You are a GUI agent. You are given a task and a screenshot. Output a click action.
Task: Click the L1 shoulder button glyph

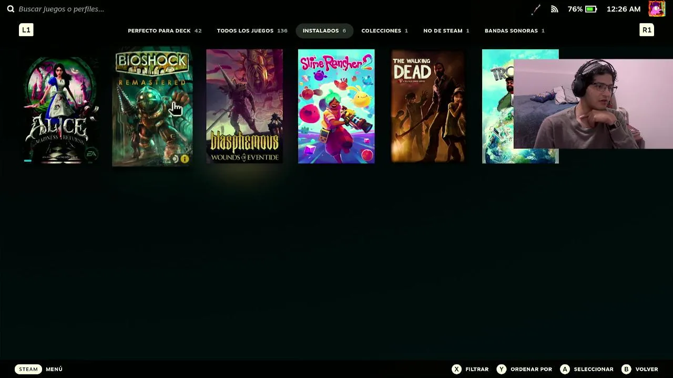pos(26,30)
